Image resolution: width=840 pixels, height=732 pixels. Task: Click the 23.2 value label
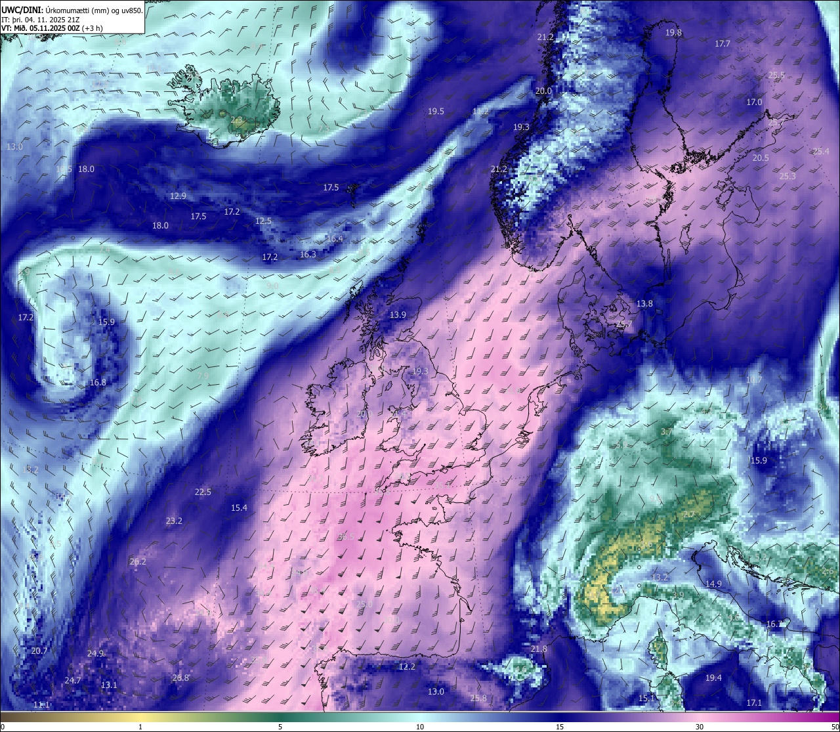click(174, 521)
